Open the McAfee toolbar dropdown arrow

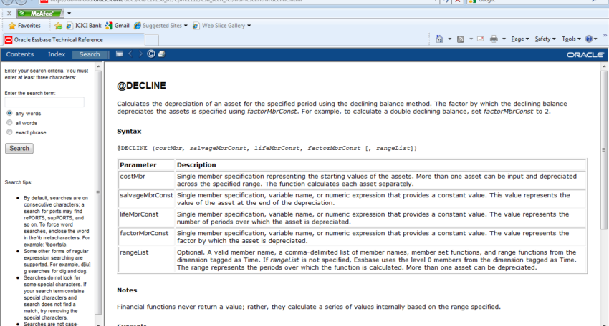[69, 13]
